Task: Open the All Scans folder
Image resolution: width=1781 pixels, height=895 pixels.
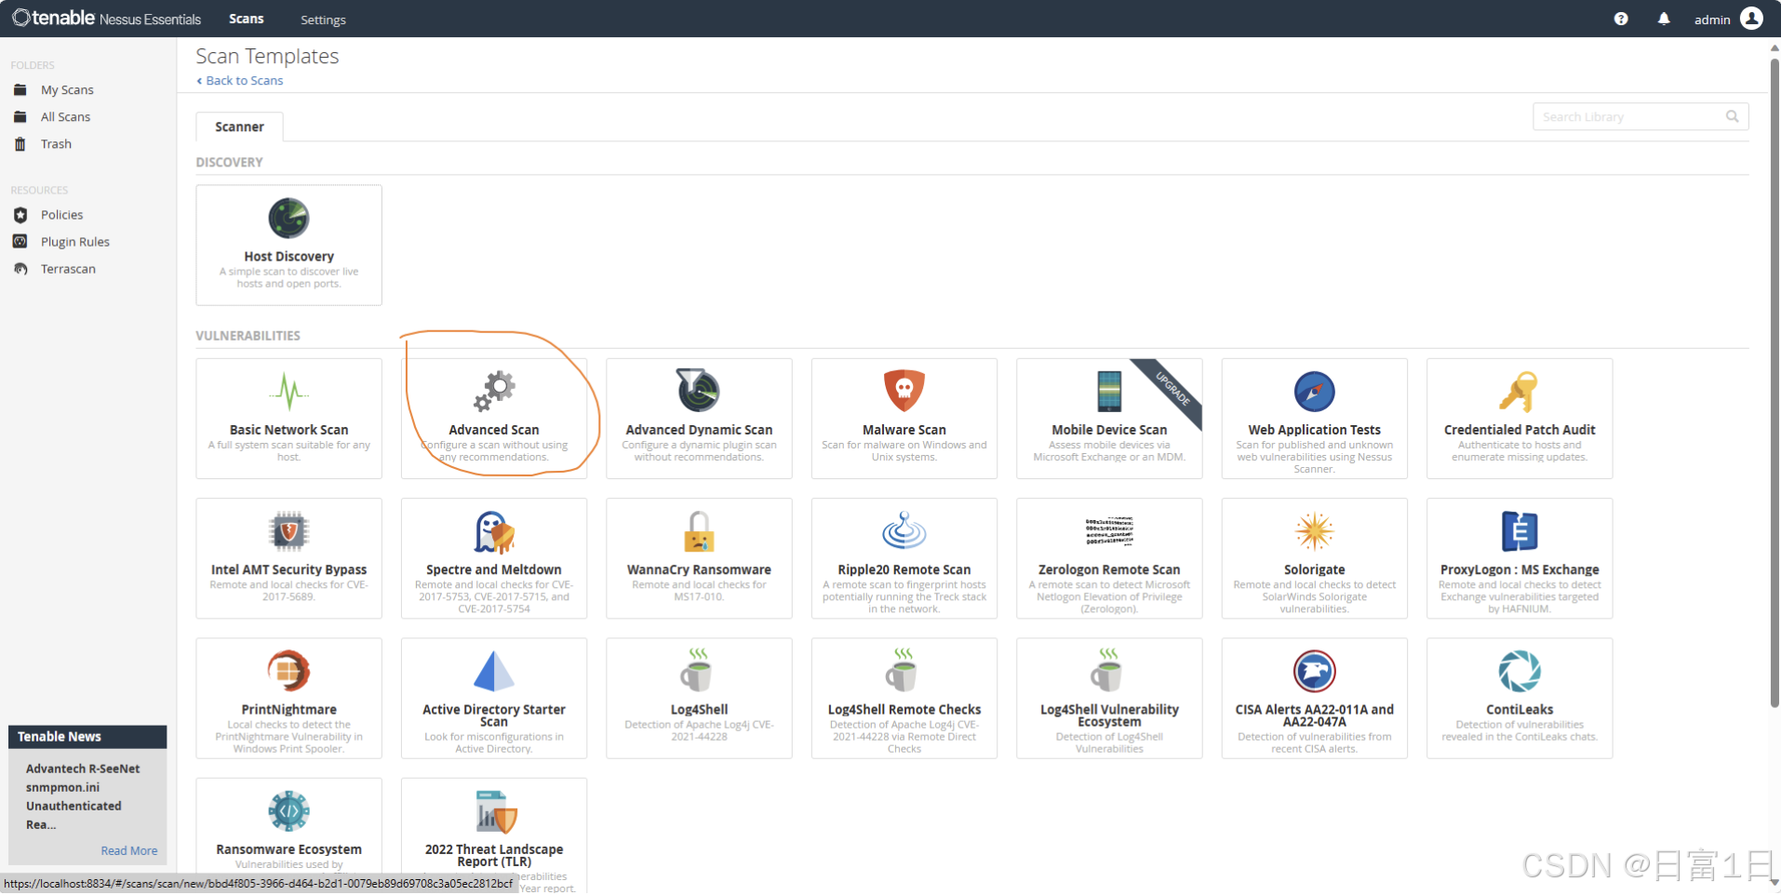Action: pos(65,117)
